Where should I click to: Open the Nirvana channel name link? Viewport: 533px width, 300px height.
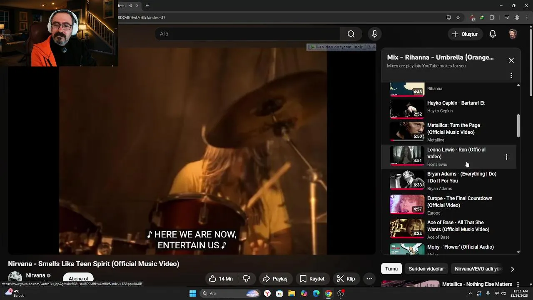35,275
